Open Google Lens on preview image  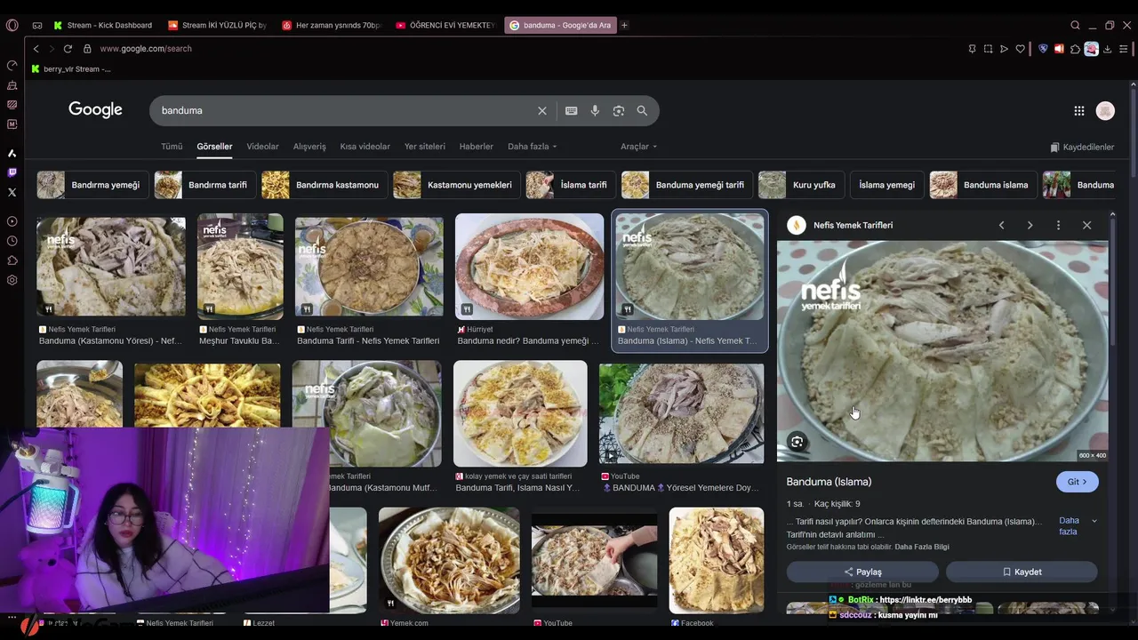coord(797,442)
